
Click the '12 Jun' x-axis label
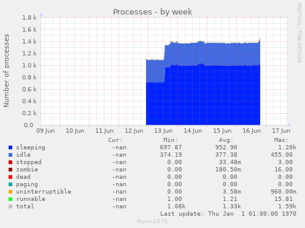pos(134,131)
